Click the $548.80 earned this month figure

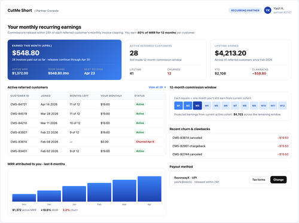[x=26, y=53]
